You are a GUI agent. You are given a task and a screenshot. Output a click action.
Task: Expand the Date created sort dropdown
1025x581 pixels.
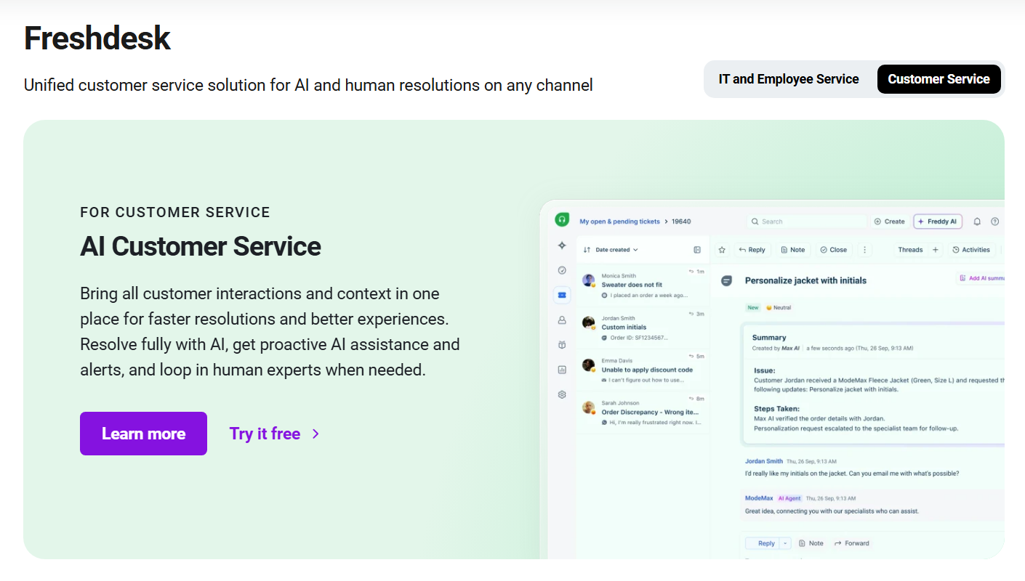click(x=611, y=250)
